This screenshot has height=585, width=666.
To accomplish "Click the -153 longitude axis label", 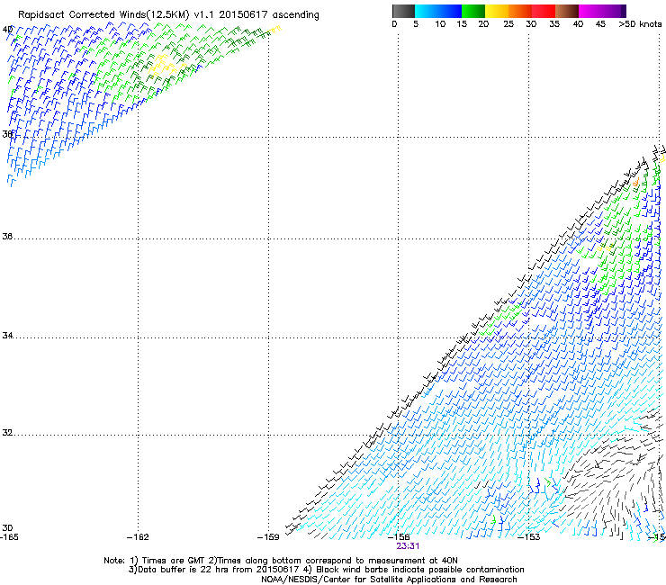I will tap(529, 537).
